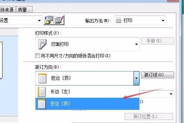Screen dimensions: 184x123
Task: Click the highlighted 短边[顶] page icon
Action: pos(41,104)
